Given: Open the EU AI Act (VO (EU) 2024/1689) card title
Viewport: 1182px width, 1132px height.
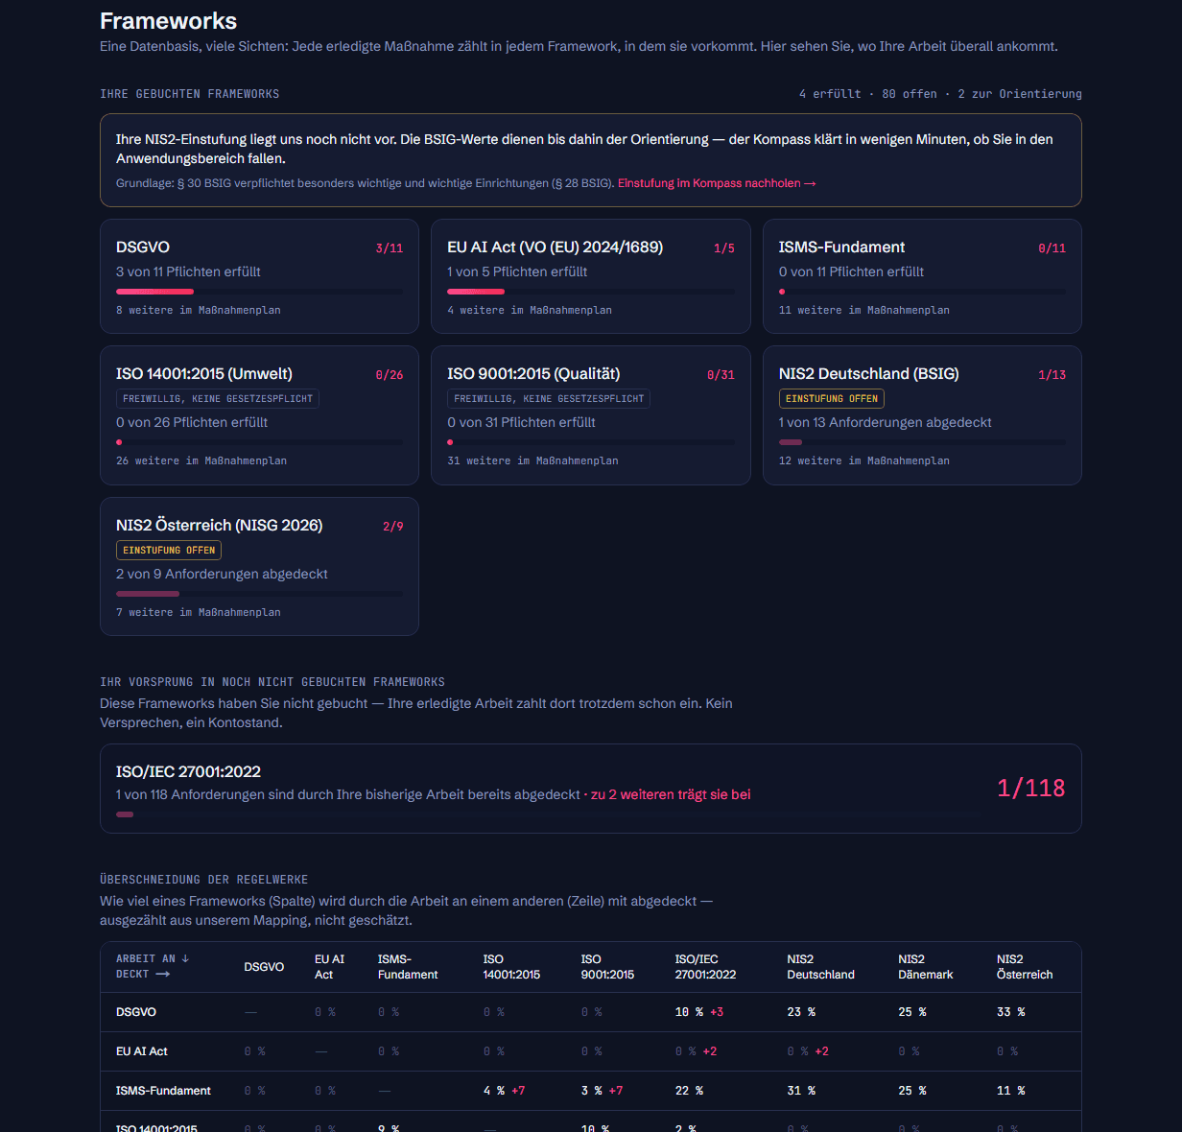Looking at the screenshot, I should tap(555, 248).
